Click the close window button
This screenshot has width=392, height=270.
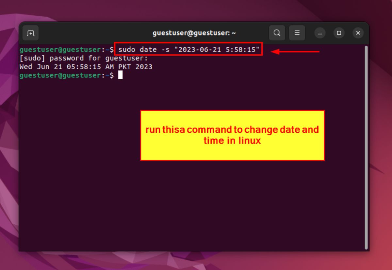tap(358, 33)
